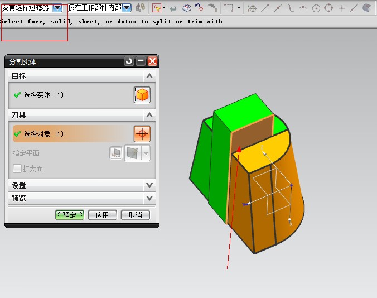
Task: Select the highlighted 选择对象 (1) row
Action: point(82,134)
